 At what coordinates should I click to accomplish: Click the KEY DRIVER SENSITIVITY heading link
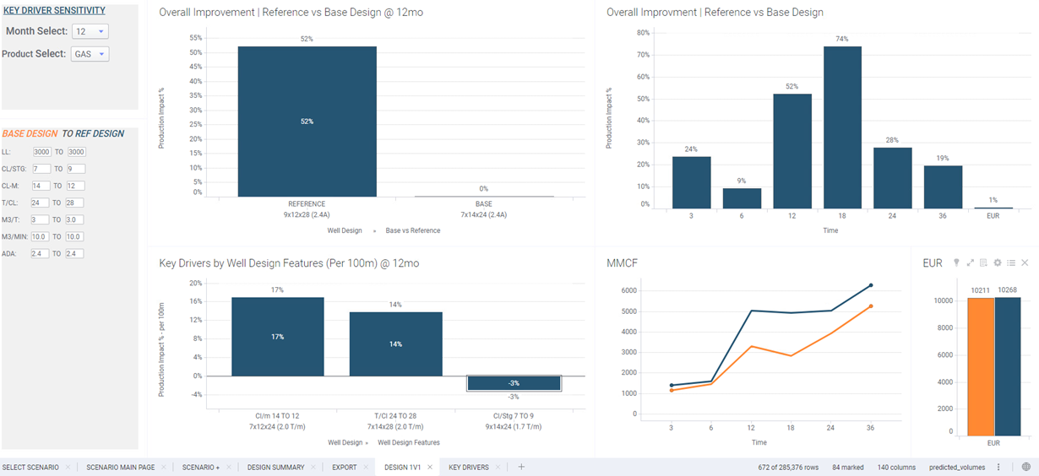coord(54,11)
